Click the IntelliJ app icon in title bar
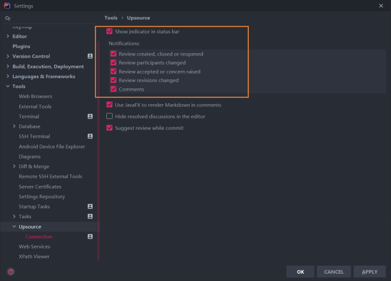The width and height of the screenshot is (391, 281). [7, 6]
